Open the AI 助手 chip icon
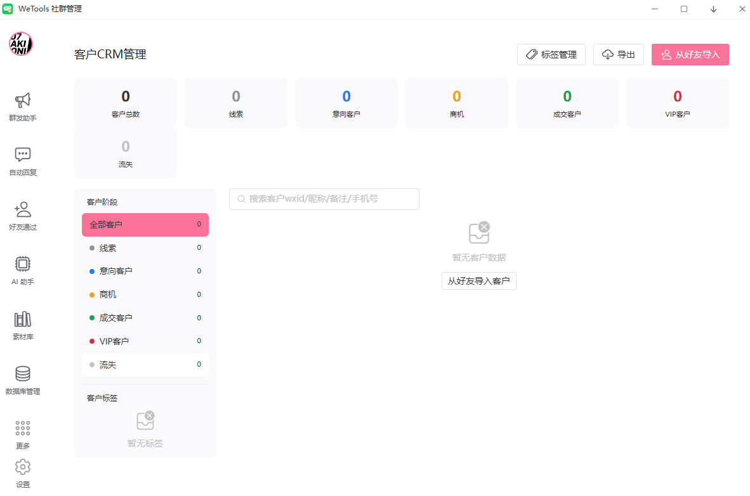 23,264
